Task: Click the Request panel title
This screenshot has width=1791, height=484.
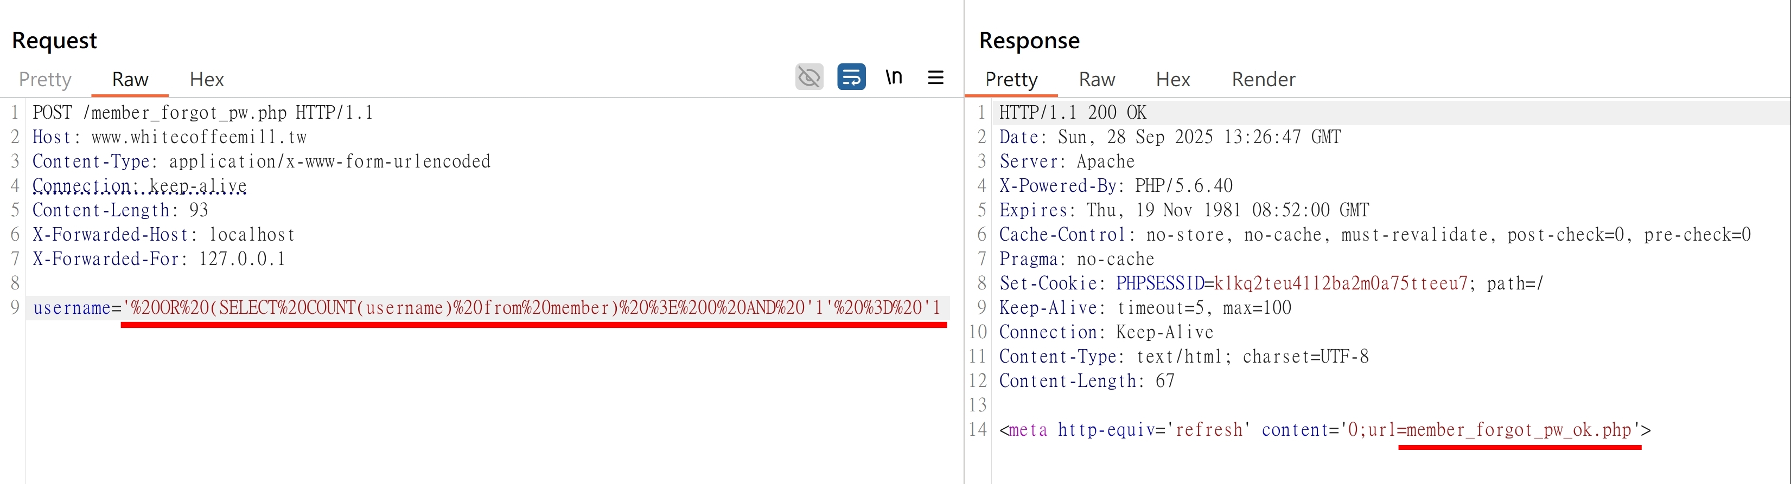Action: (x=54, y=40)
